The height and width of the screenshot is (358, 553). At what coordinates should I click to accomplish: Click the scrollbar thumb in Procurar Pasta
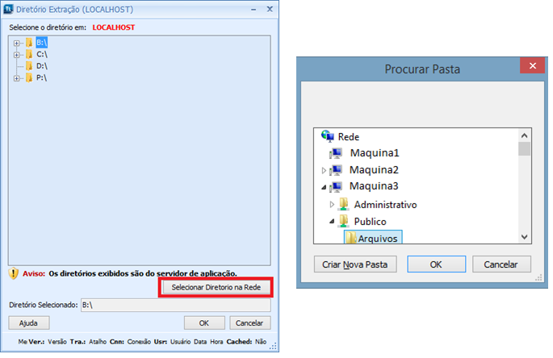(524, 148)
